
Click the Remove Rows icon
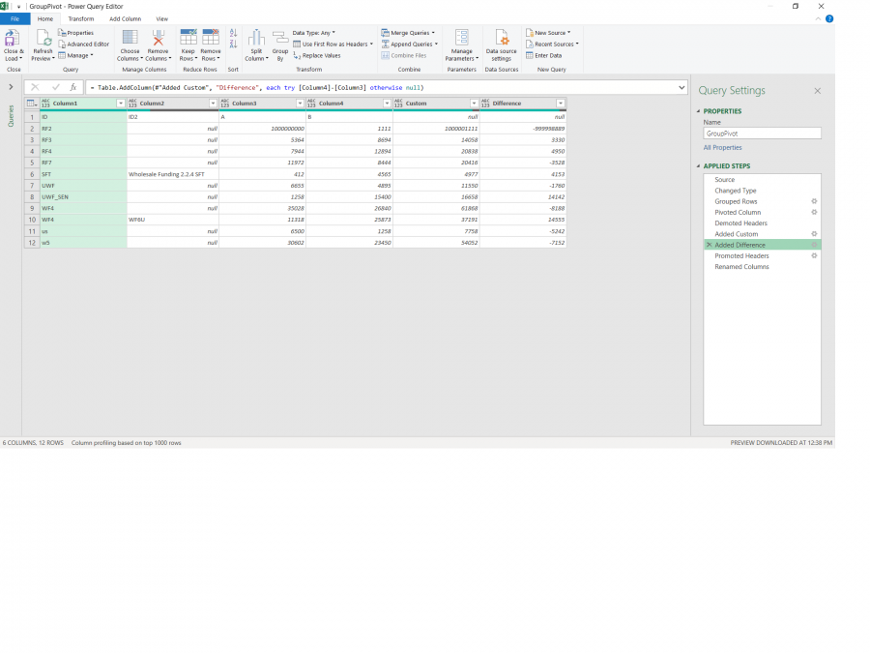tap(211, 38)
